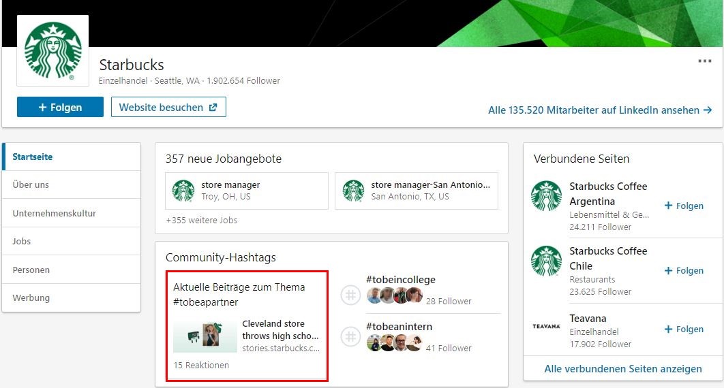Follow the Teavana page
Image resolution: width=724 pixels, height=388 pixels.
[x=684, y=329]
